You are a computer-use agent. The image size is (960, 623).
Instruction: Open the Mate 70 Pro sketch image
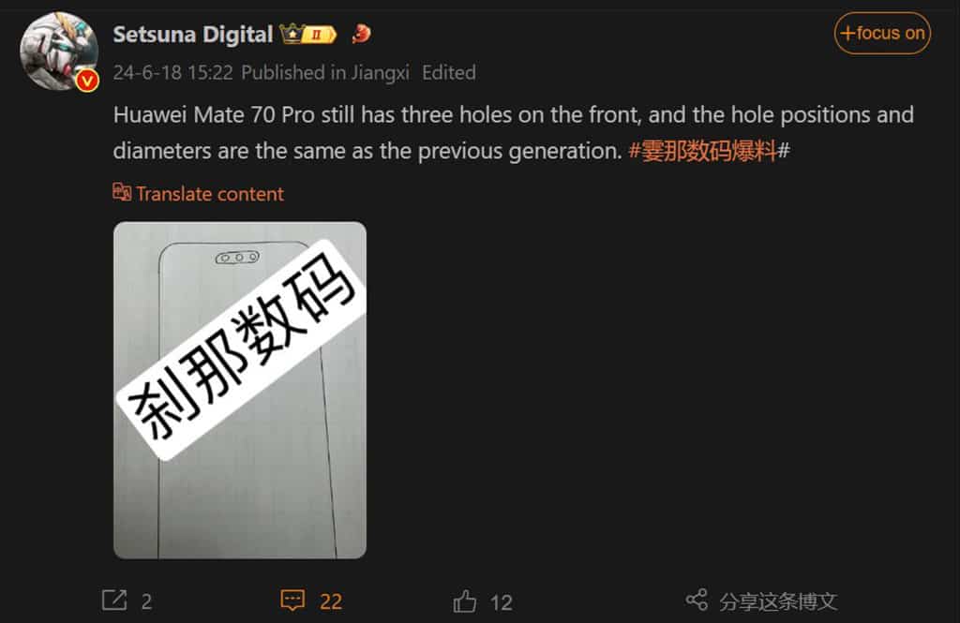click(x=240, y=391)
